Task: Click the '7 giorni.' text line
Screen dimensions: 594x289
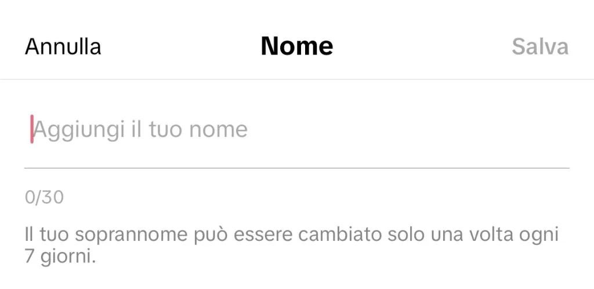Action: 60,257
